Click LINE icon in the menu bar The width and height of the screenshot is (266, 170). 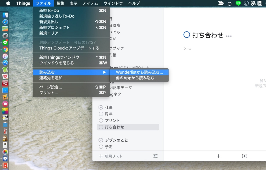238,3
